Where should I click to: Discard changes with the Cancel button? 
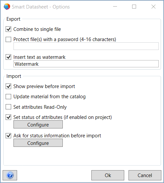point(145,175)
